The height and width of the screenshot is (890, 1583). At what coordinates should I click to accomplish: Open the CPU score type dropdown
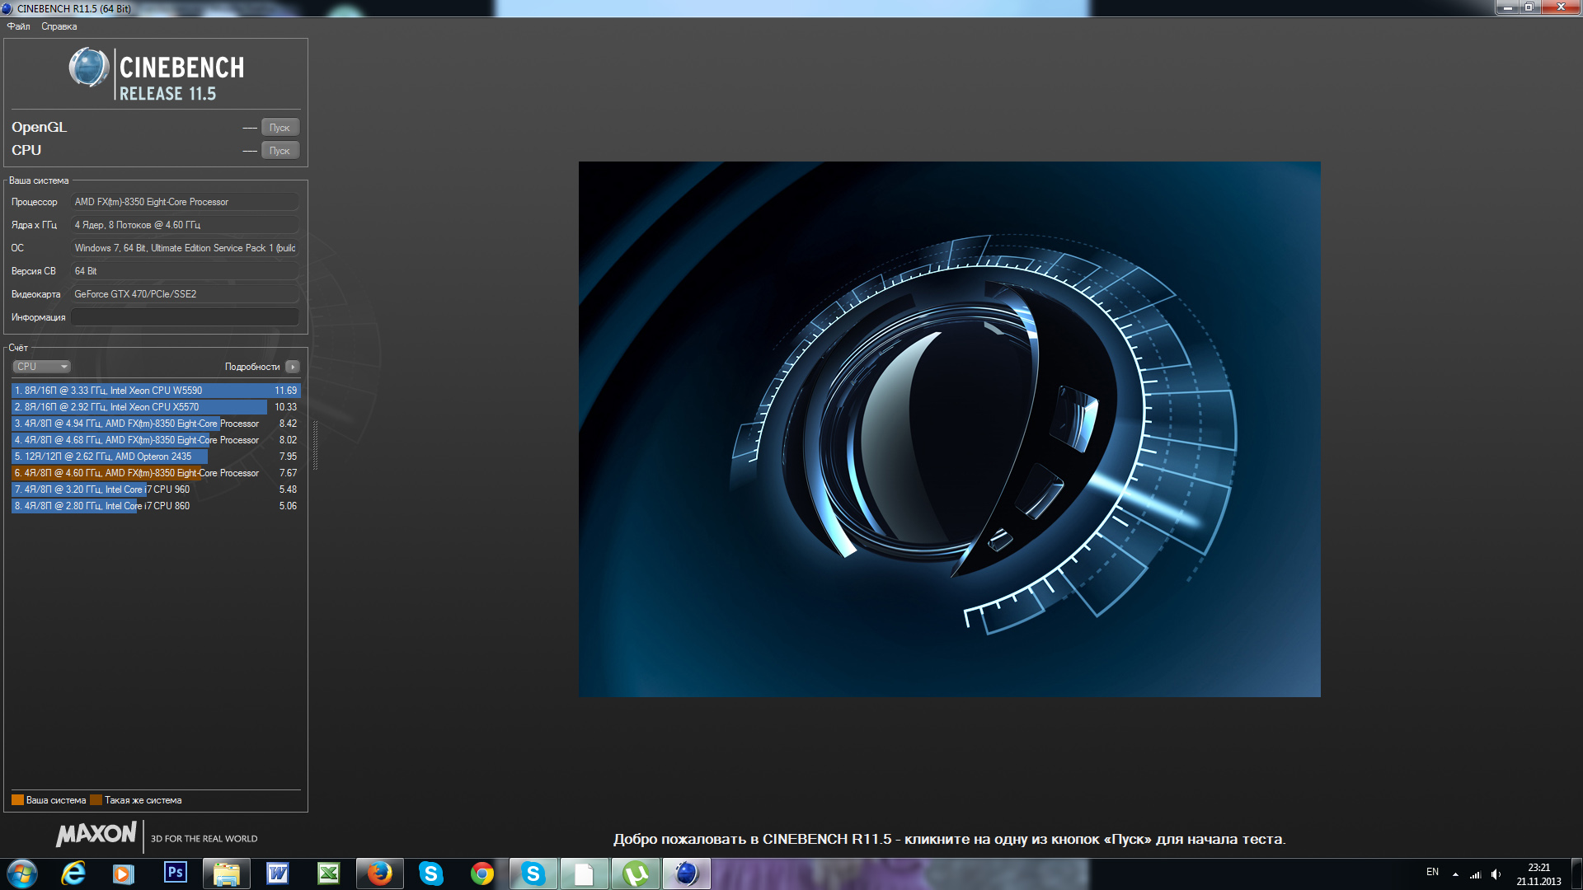point(41,367)
